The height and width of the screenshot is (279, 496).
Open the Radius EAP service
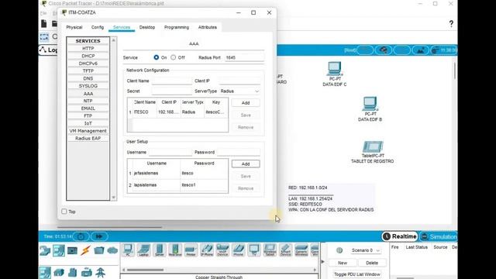pyautogui.click(x=88, y=139)
